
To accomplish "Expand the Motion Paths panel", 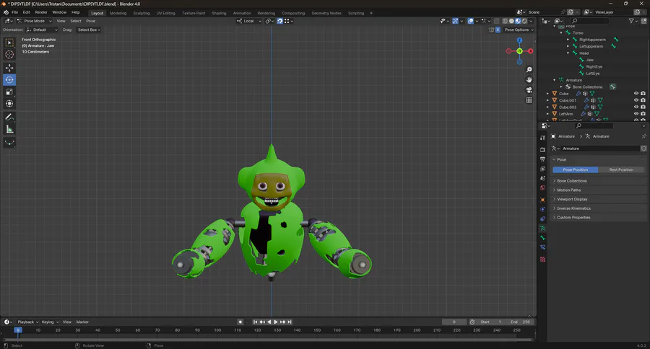I will pos(599,190).
